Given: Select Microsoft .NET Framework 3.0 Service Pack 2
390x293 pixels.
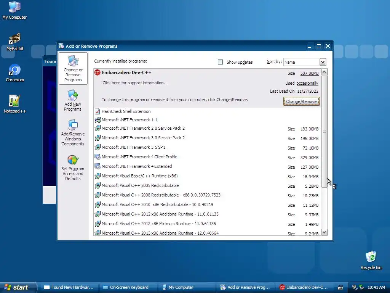Looking at the screenshot, I should click(208, 138).
